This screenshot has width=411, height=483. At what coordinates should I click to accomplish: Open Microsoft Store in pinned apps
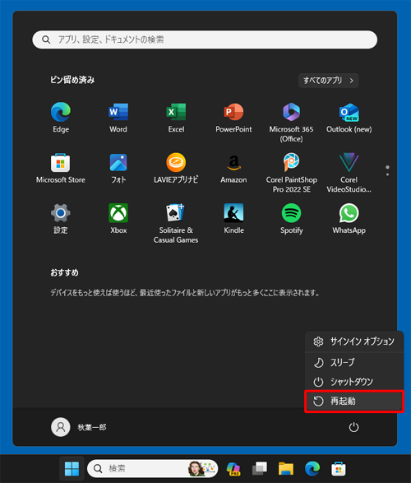61,168
